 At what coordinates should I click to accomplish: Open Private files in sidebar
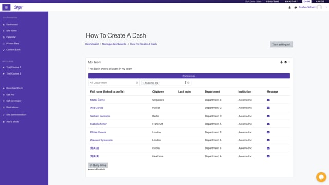pos(12,43)
